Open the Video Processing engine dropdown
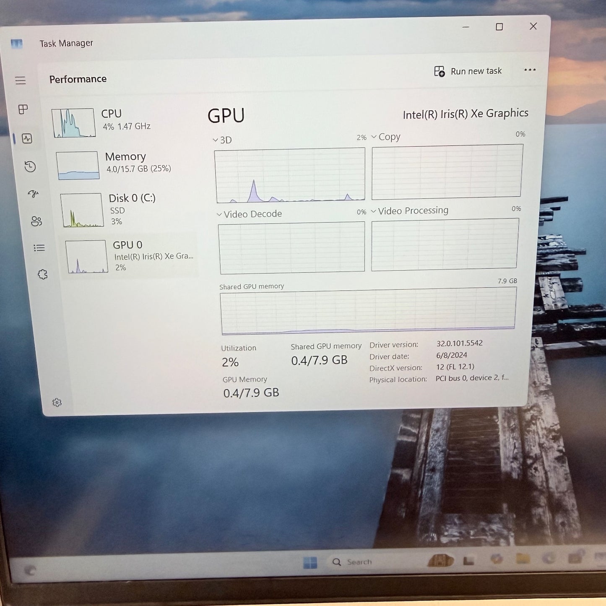The image size is (606, 606). tap(409, 211)
